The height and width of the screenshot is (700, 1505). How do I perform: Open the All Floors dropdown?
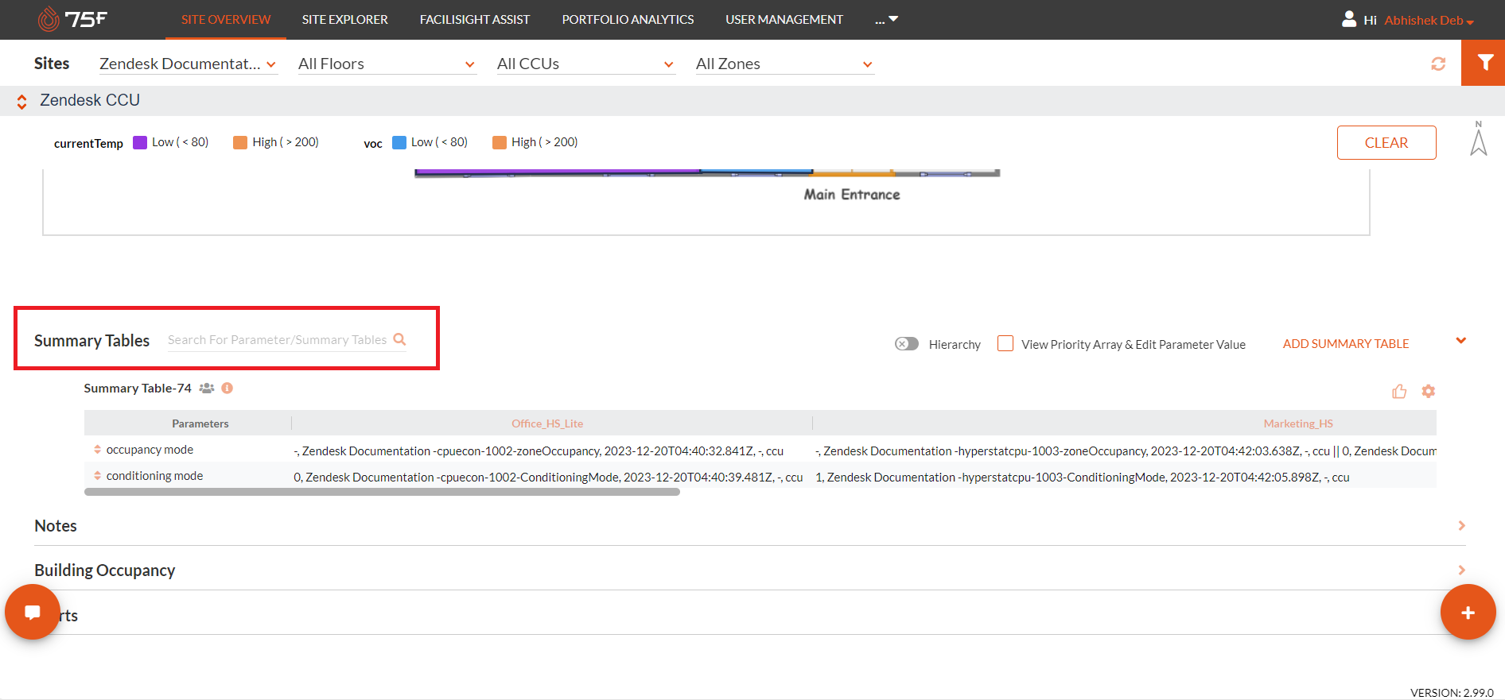click(x=387, y=64)
